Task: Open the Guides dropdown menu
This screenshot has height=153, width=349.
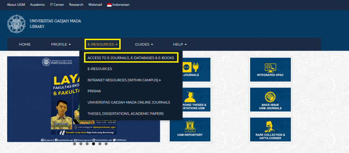Action: coord(144,45)
